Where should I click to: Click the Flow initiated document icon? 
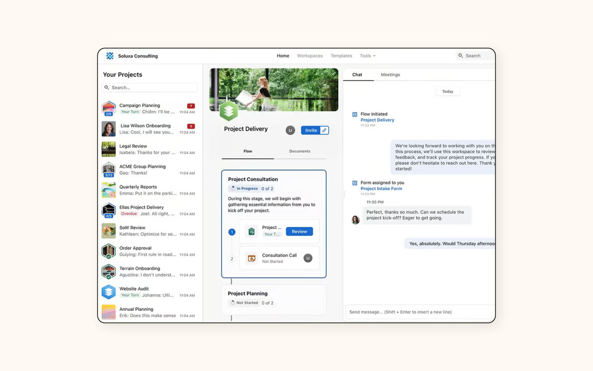pyautogui.click(x=354, y=114)
